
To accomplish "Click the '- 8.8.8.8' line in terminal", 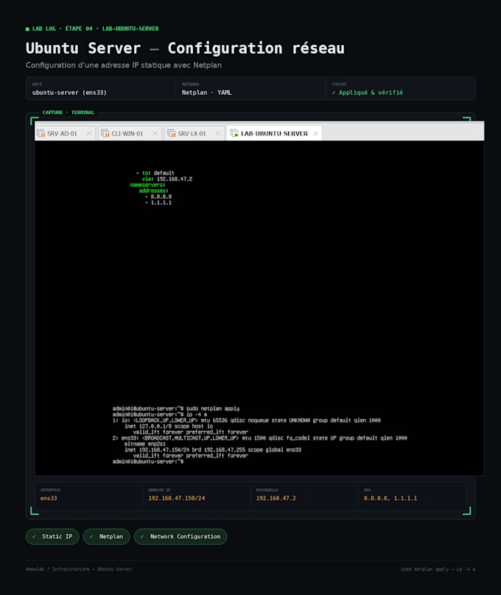I will pyautogui.click(x=158, y=197).
